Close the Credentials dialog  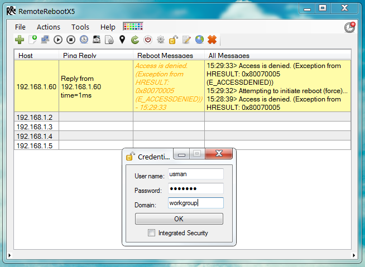point(219,153)
